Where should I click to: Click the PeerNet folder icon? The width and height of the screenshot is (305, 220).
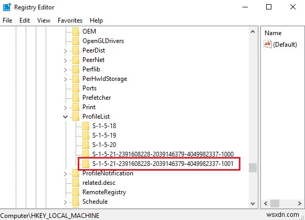click(x=76, y=60)
